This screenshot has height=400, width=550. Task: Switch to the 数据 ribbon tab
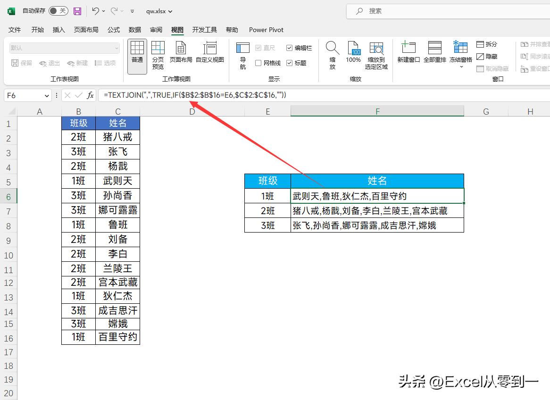(134, 30)
